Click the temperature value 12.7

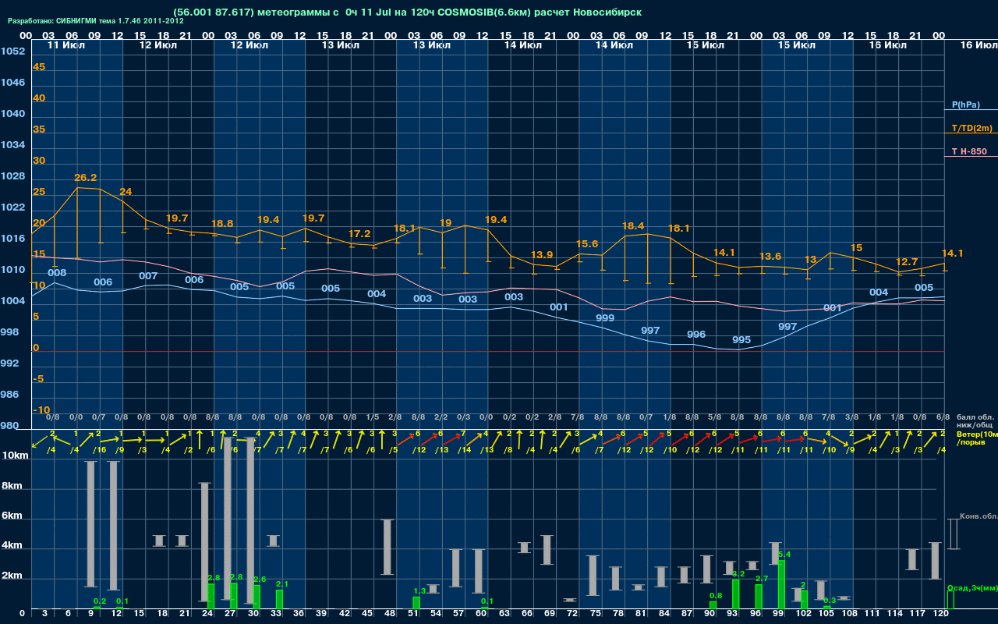click(907, 262)
